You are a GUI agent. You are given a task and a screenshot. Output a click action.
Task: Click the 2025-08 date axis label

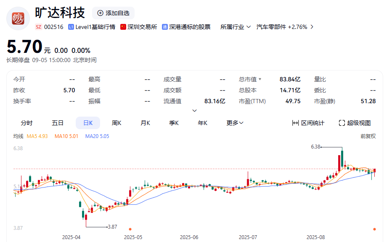pyautogui.click(x=316, y=237)
